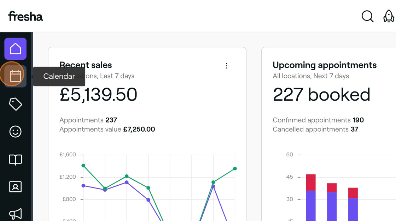The height and width of the screenshot is (221, 396).
Task: Click first green data point on sales chart
Action: [x=83, y=166]
